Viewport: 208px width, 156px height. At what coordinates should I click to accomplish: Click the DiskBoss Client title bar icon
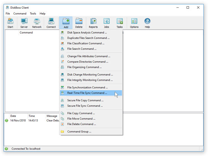coord(7,8)
